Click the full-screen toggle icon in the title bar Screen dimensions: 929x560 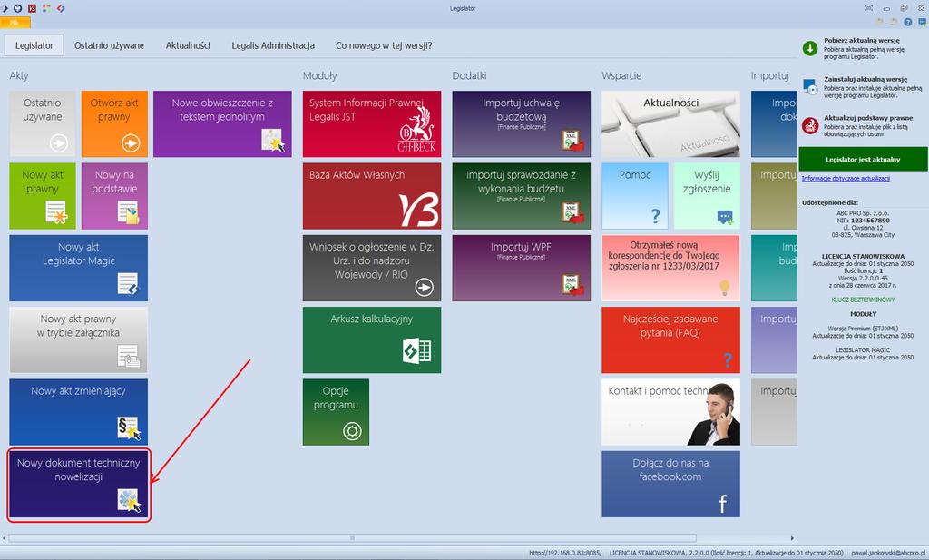pos(868,8)
